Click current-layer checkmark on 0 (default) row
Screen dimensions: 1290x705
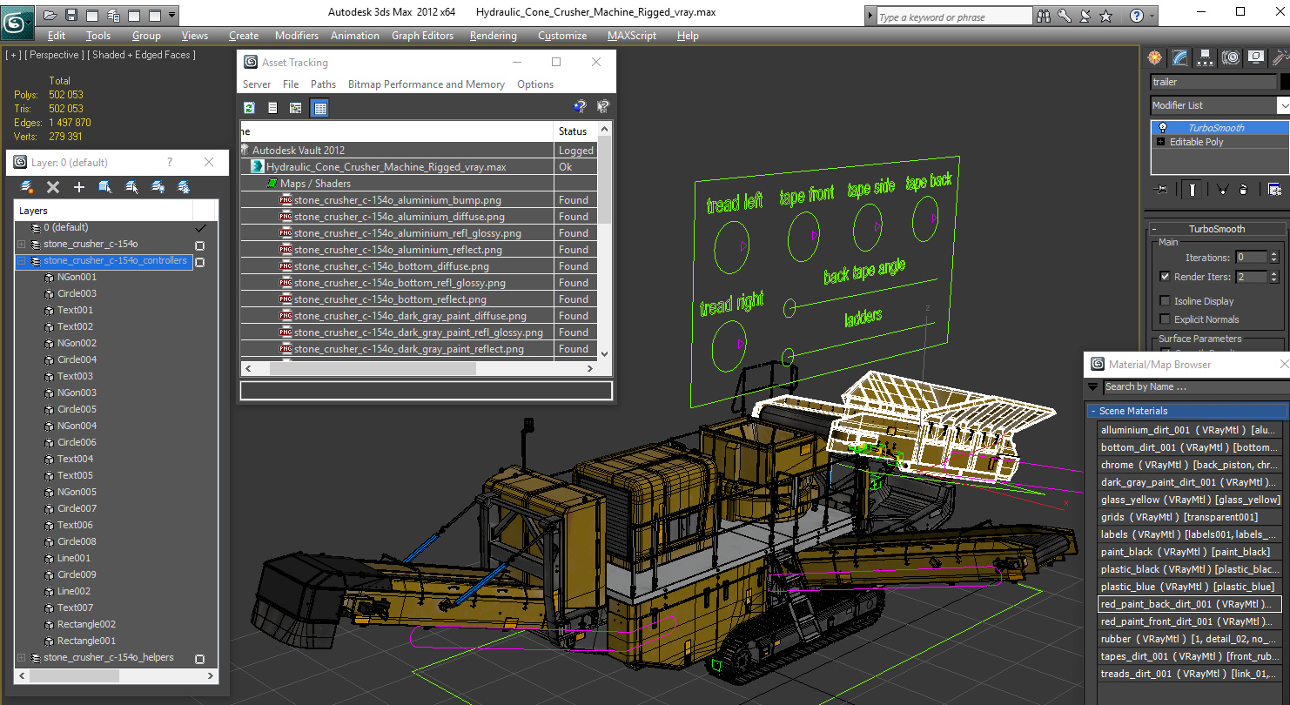click(x=201, y=228)
